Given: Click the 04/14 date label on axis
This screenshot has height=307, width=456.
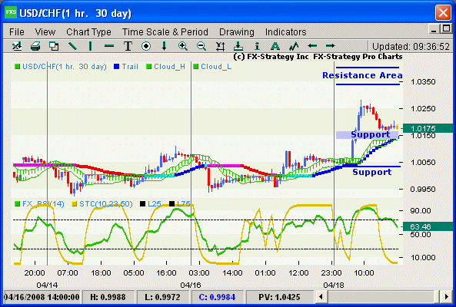Looking at the screenshot, I should 47,286.
